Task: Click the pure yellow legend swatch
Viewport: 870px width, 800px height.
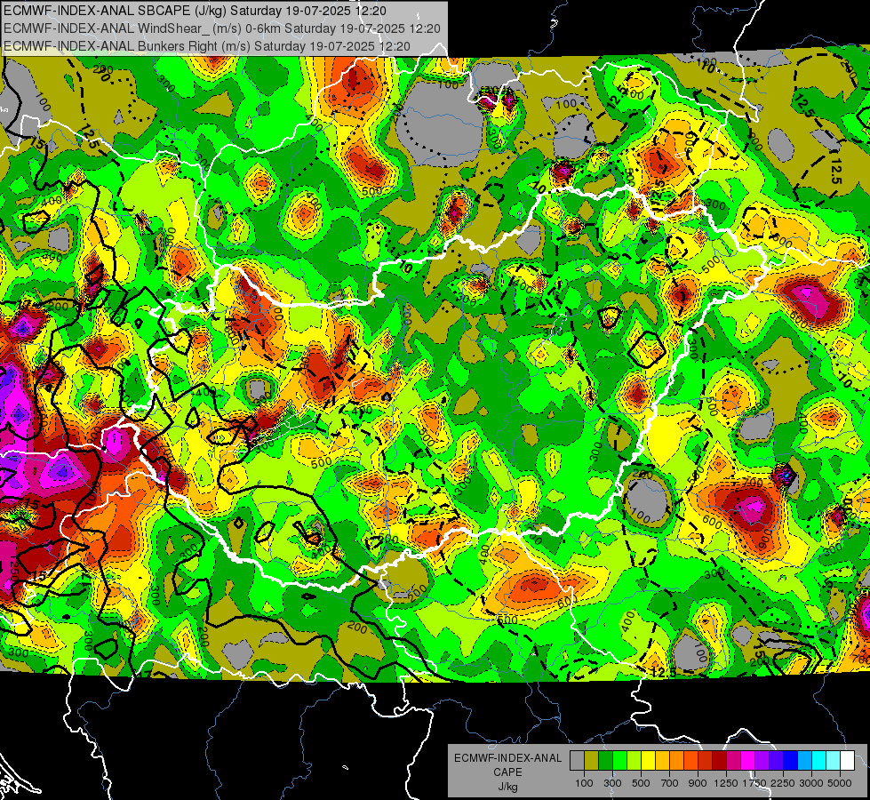Action: [x=648, y=760]
